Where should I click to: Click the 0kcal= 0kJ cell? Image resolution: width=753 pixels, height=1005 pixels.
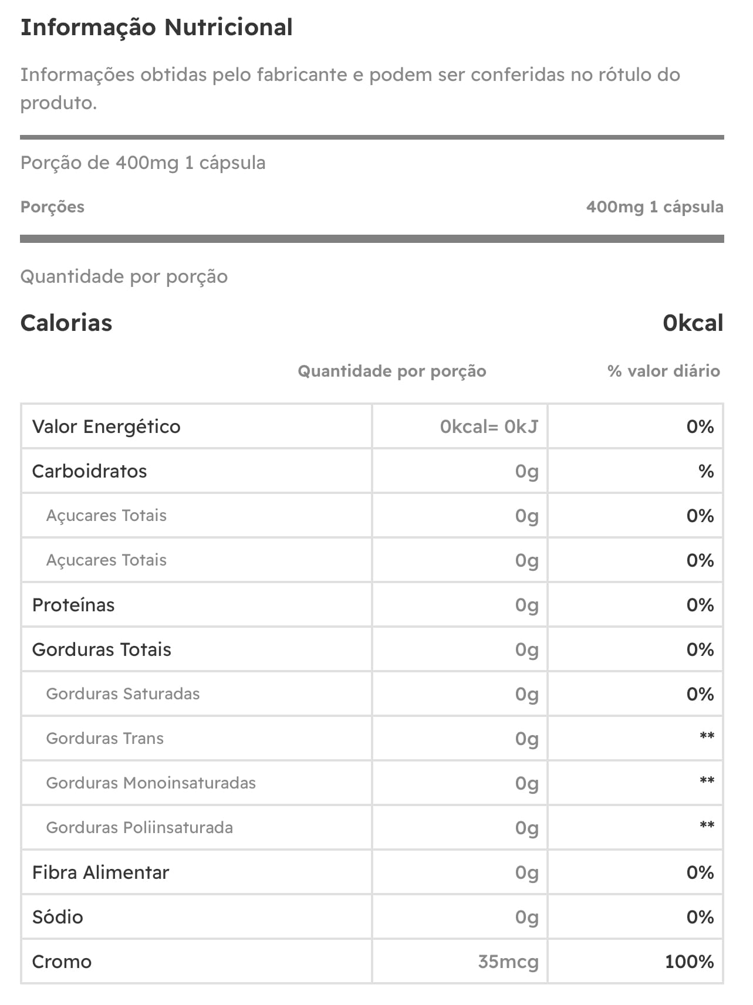click(x=488, y=427)
